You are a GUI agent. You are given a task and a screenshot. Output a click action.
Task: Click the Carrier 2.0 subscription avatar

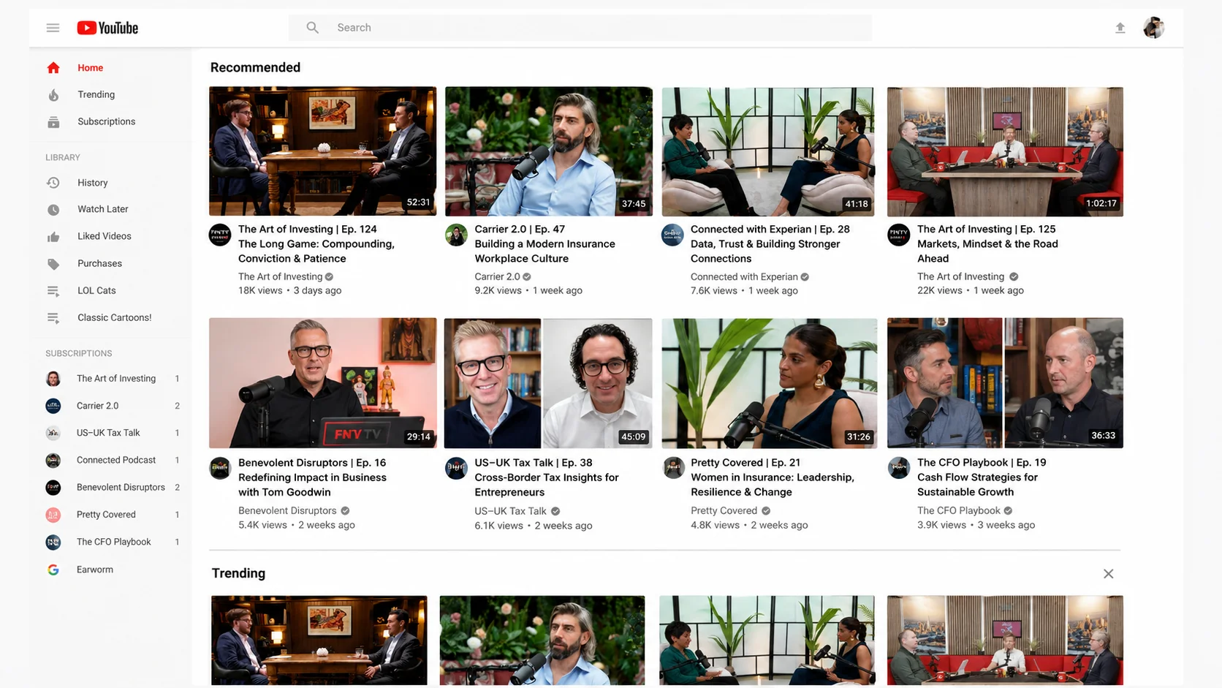coord(53,406)
